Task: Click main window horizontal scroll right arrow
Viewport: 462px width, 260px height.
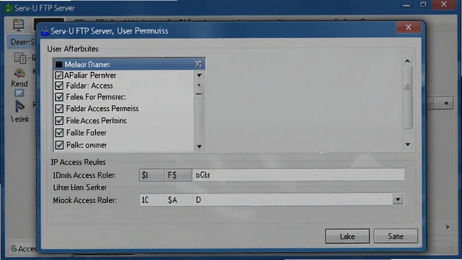Action: [448, 226]
